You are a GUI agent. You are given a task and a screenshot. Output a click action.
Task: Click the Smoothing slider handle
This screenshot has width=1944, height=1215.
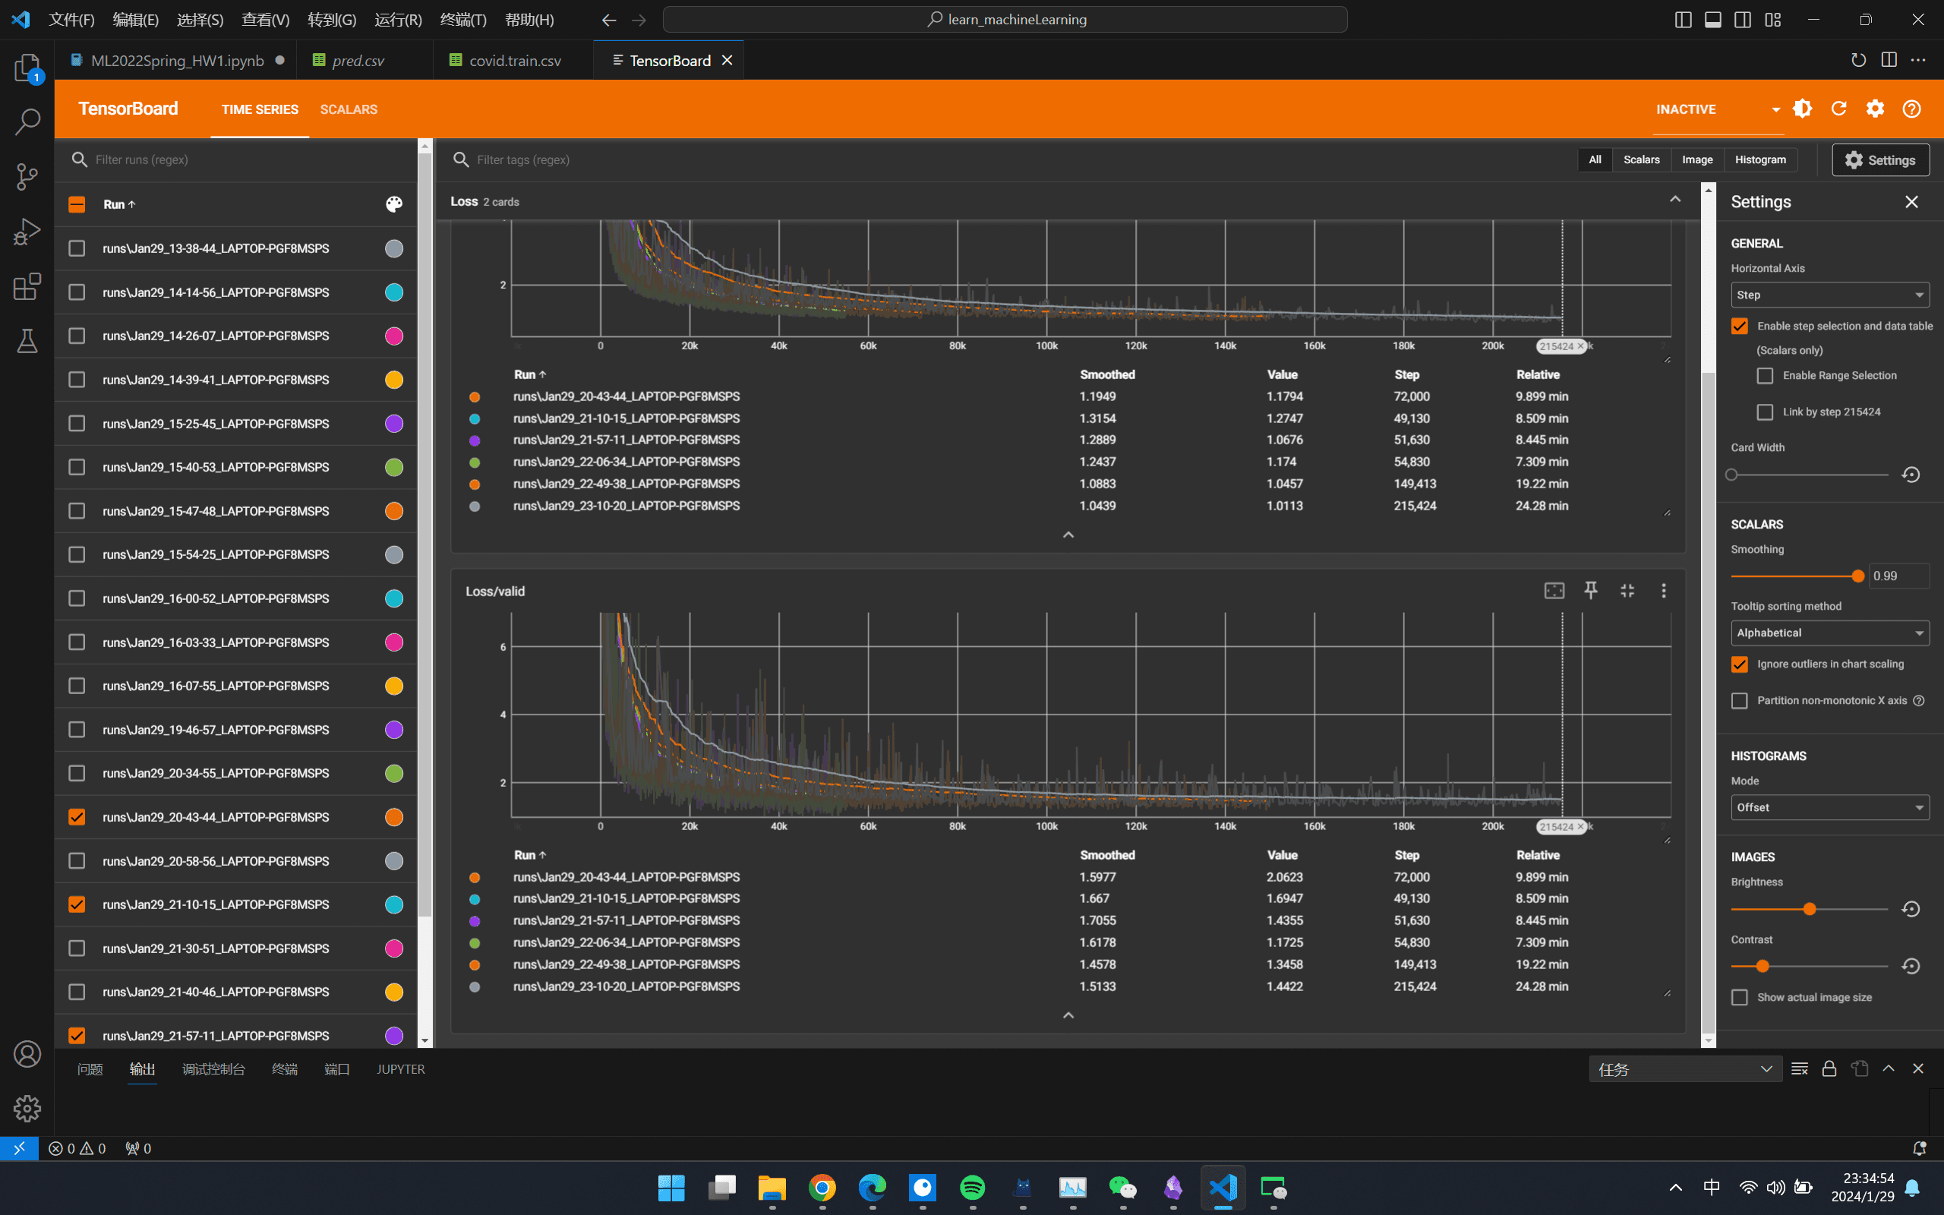pos(1857,576)
